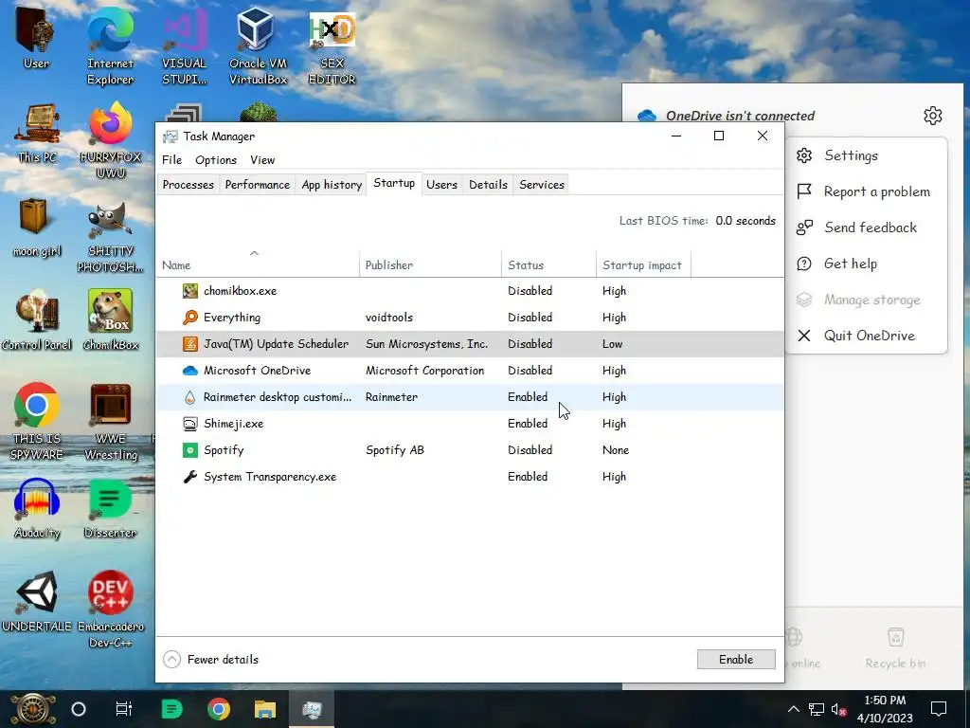Collapse Task Manager with Fewer details
Image resolution: width=970 pixels, height=728 pixels.
tap(210, 660)
